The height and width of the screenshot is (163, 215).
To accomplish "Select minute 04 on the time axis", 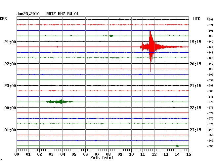I will pos(63,154).
